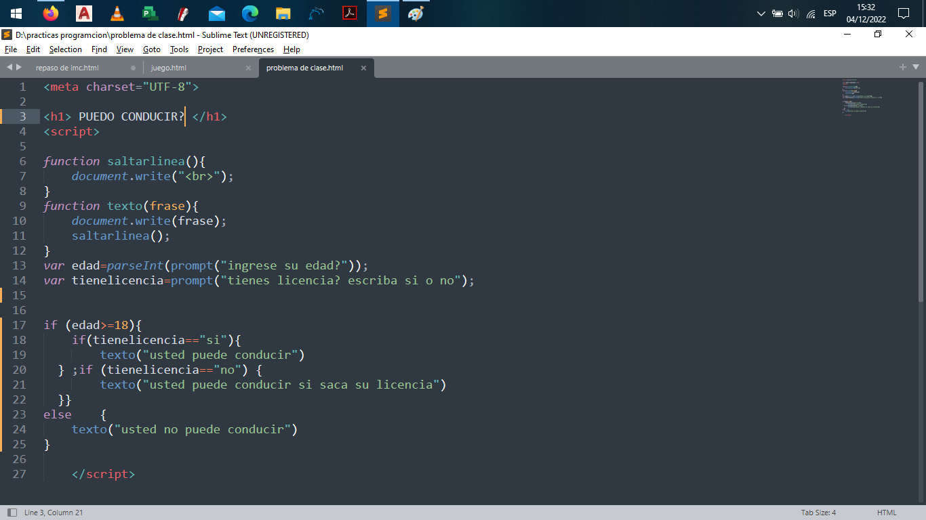Screen dimensions: 926x520
Task: Click the closing script tag on line 27
Action: (x=104, y=474)
